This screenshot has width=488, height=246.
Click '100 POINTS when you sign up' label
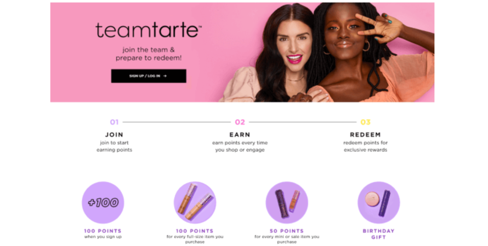click(103, 233)
